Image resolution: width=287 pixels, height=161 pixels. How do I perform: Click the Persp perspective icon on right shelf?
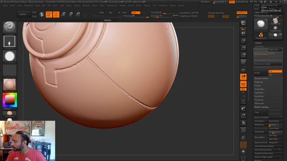[x=243, y=62]
